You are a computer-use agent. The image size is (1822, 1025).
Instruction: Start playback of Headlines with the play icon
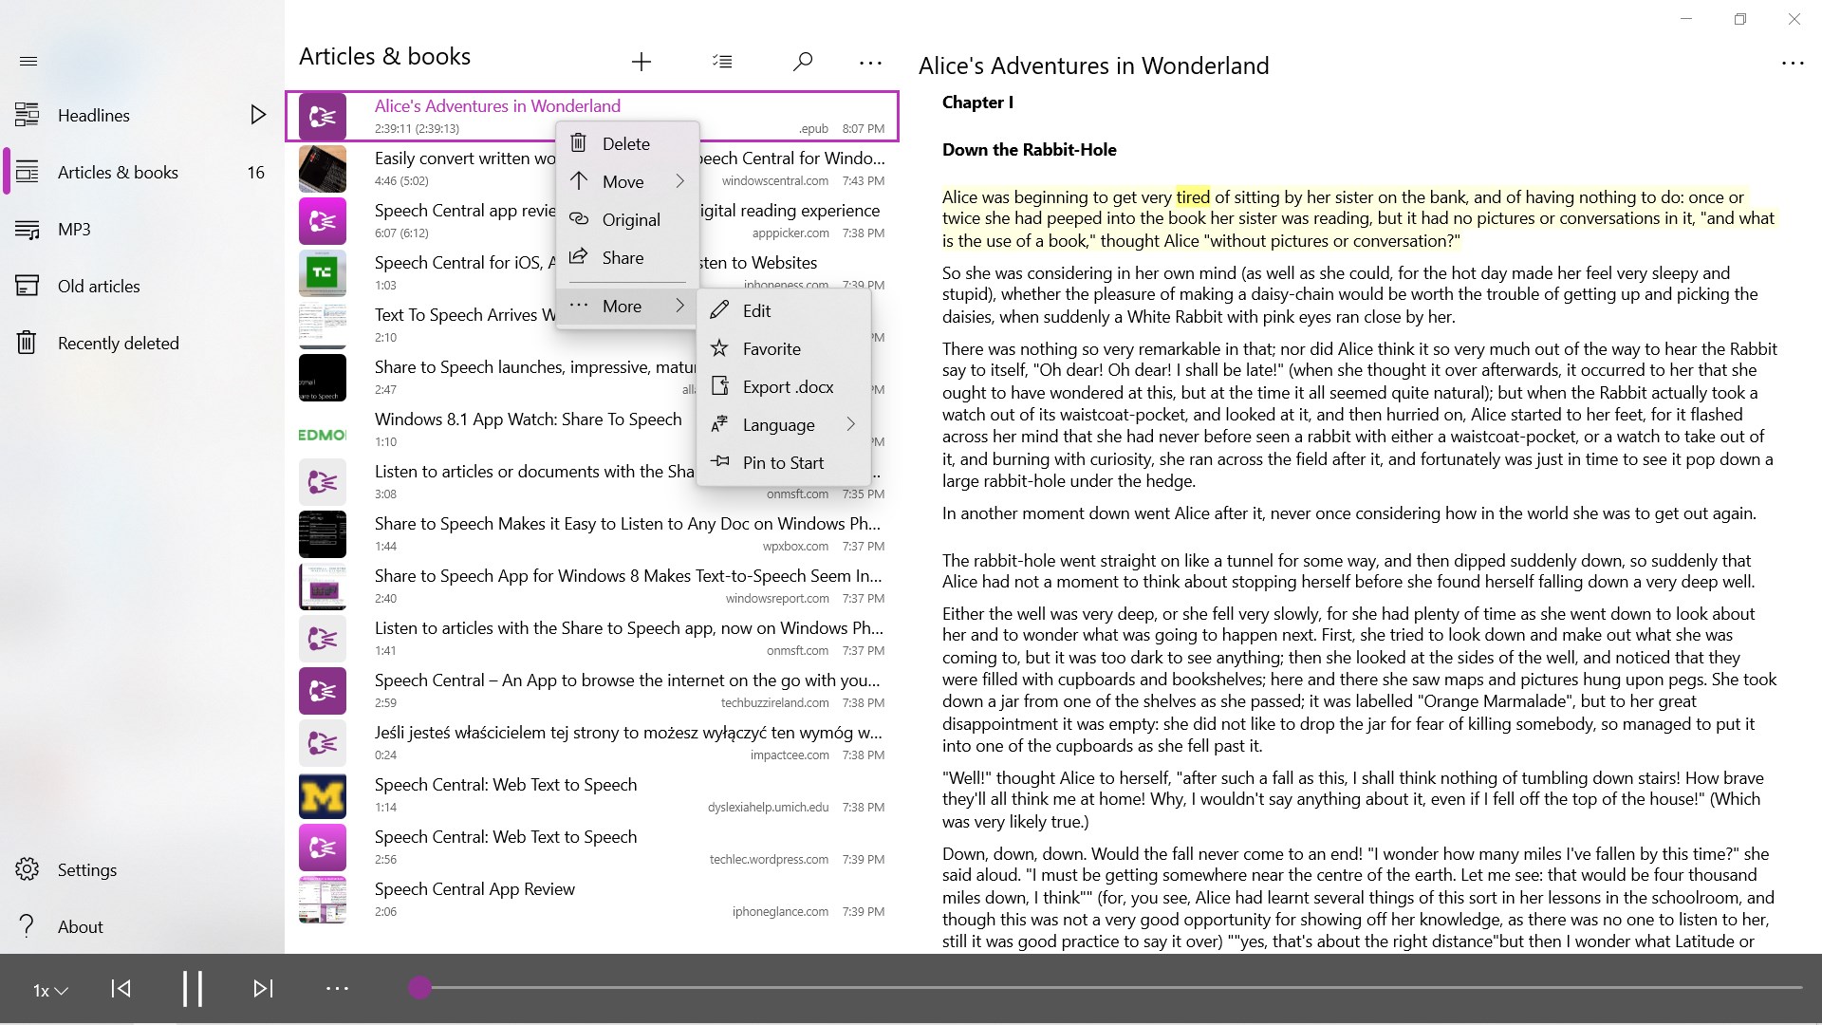(257, 114)
